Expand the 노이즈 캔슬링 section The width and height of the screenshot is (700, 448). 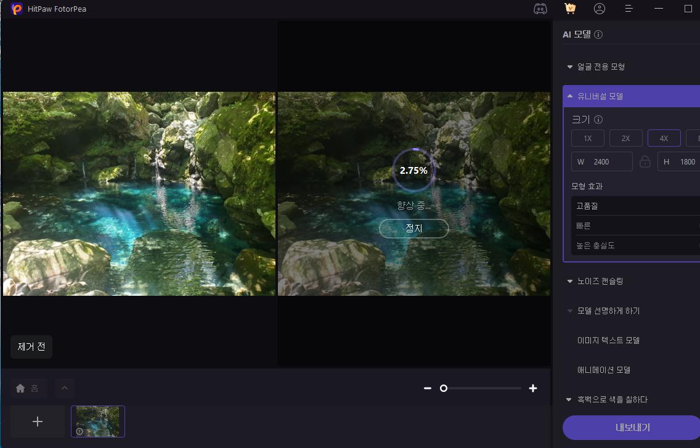(600, 281)
